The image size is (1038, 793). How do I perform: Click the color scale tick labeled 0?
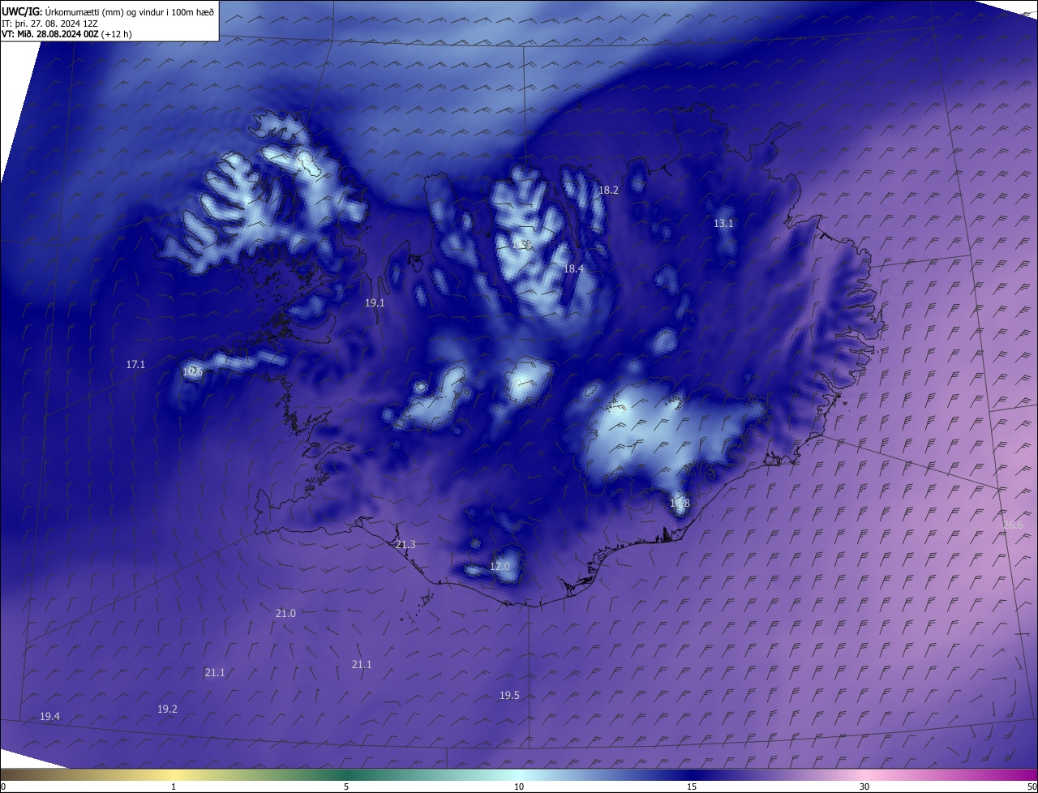tap(3, 787)
